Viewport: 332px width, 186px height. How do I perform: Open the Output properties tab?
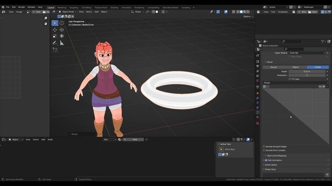pos(258,67)
